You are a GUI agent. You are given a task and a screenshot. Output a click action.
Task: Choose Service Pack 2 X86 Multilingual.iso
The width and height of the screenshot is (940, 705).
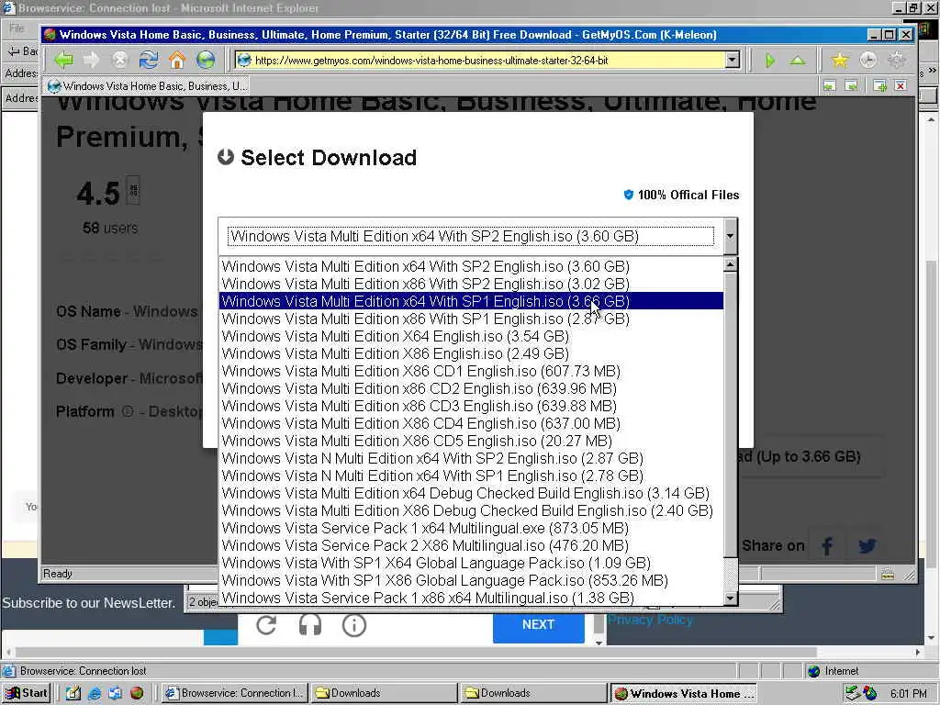pos(471,545)
